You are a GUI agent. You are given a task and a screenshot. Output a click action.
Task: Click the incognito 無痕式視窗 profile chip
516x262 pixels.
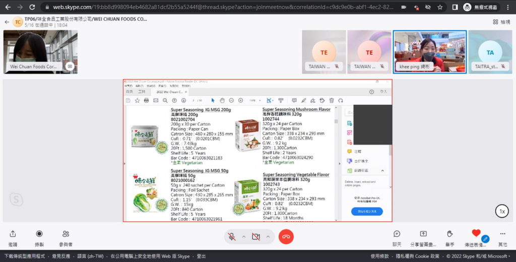click(481, 7)
